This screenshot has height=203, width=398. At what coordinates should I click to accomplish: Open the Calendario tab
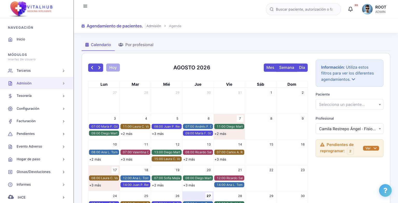click(98, 45)
